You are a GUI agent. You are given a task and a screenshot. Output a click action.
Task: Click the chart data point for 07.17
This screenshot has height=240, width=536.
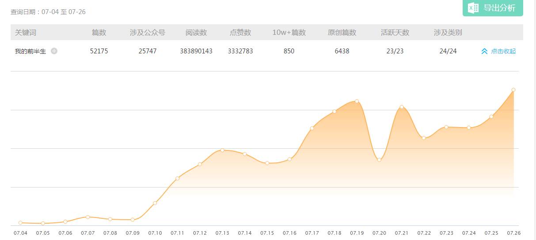(312, 128)
